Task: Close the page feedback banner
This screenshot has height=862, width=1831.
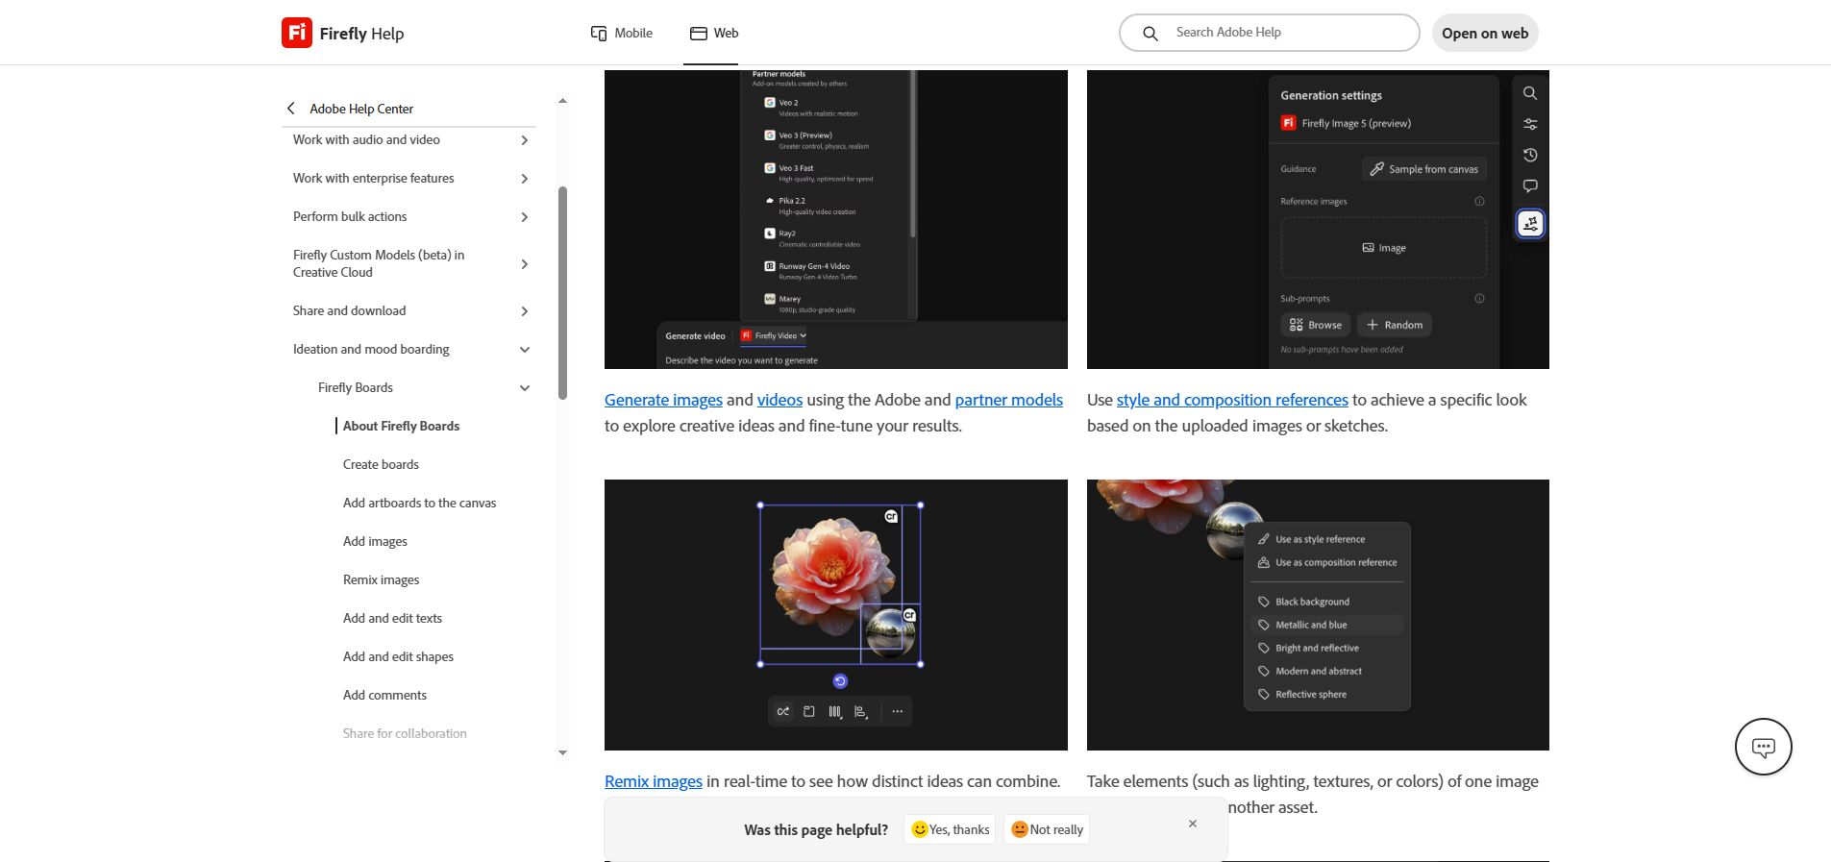Action: pos(1193,824)
